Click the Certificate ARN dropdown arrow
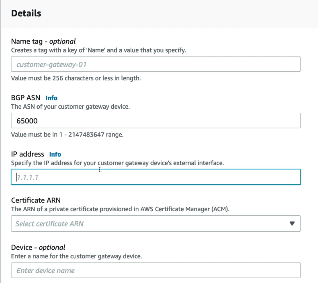Image resolution: width=318 pixels, height=283 pixels. point(292,224)
